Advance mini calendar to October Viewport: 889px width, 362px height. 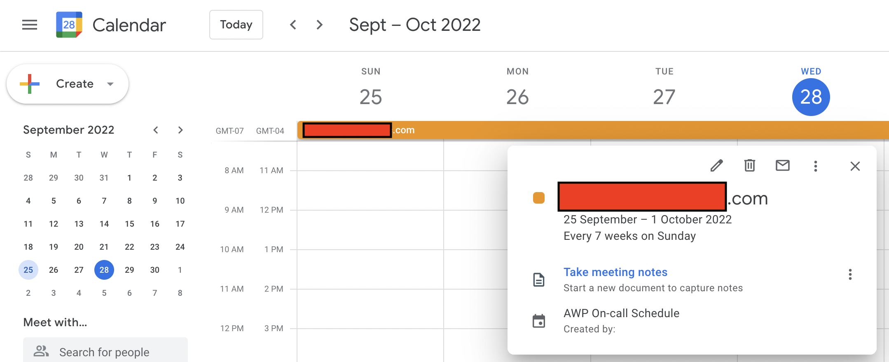pyautogui.click(x=180, y=130)
